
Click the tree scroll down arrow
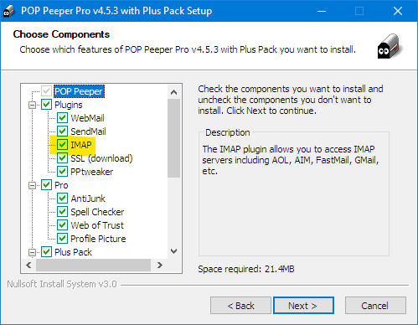(174, 251)
